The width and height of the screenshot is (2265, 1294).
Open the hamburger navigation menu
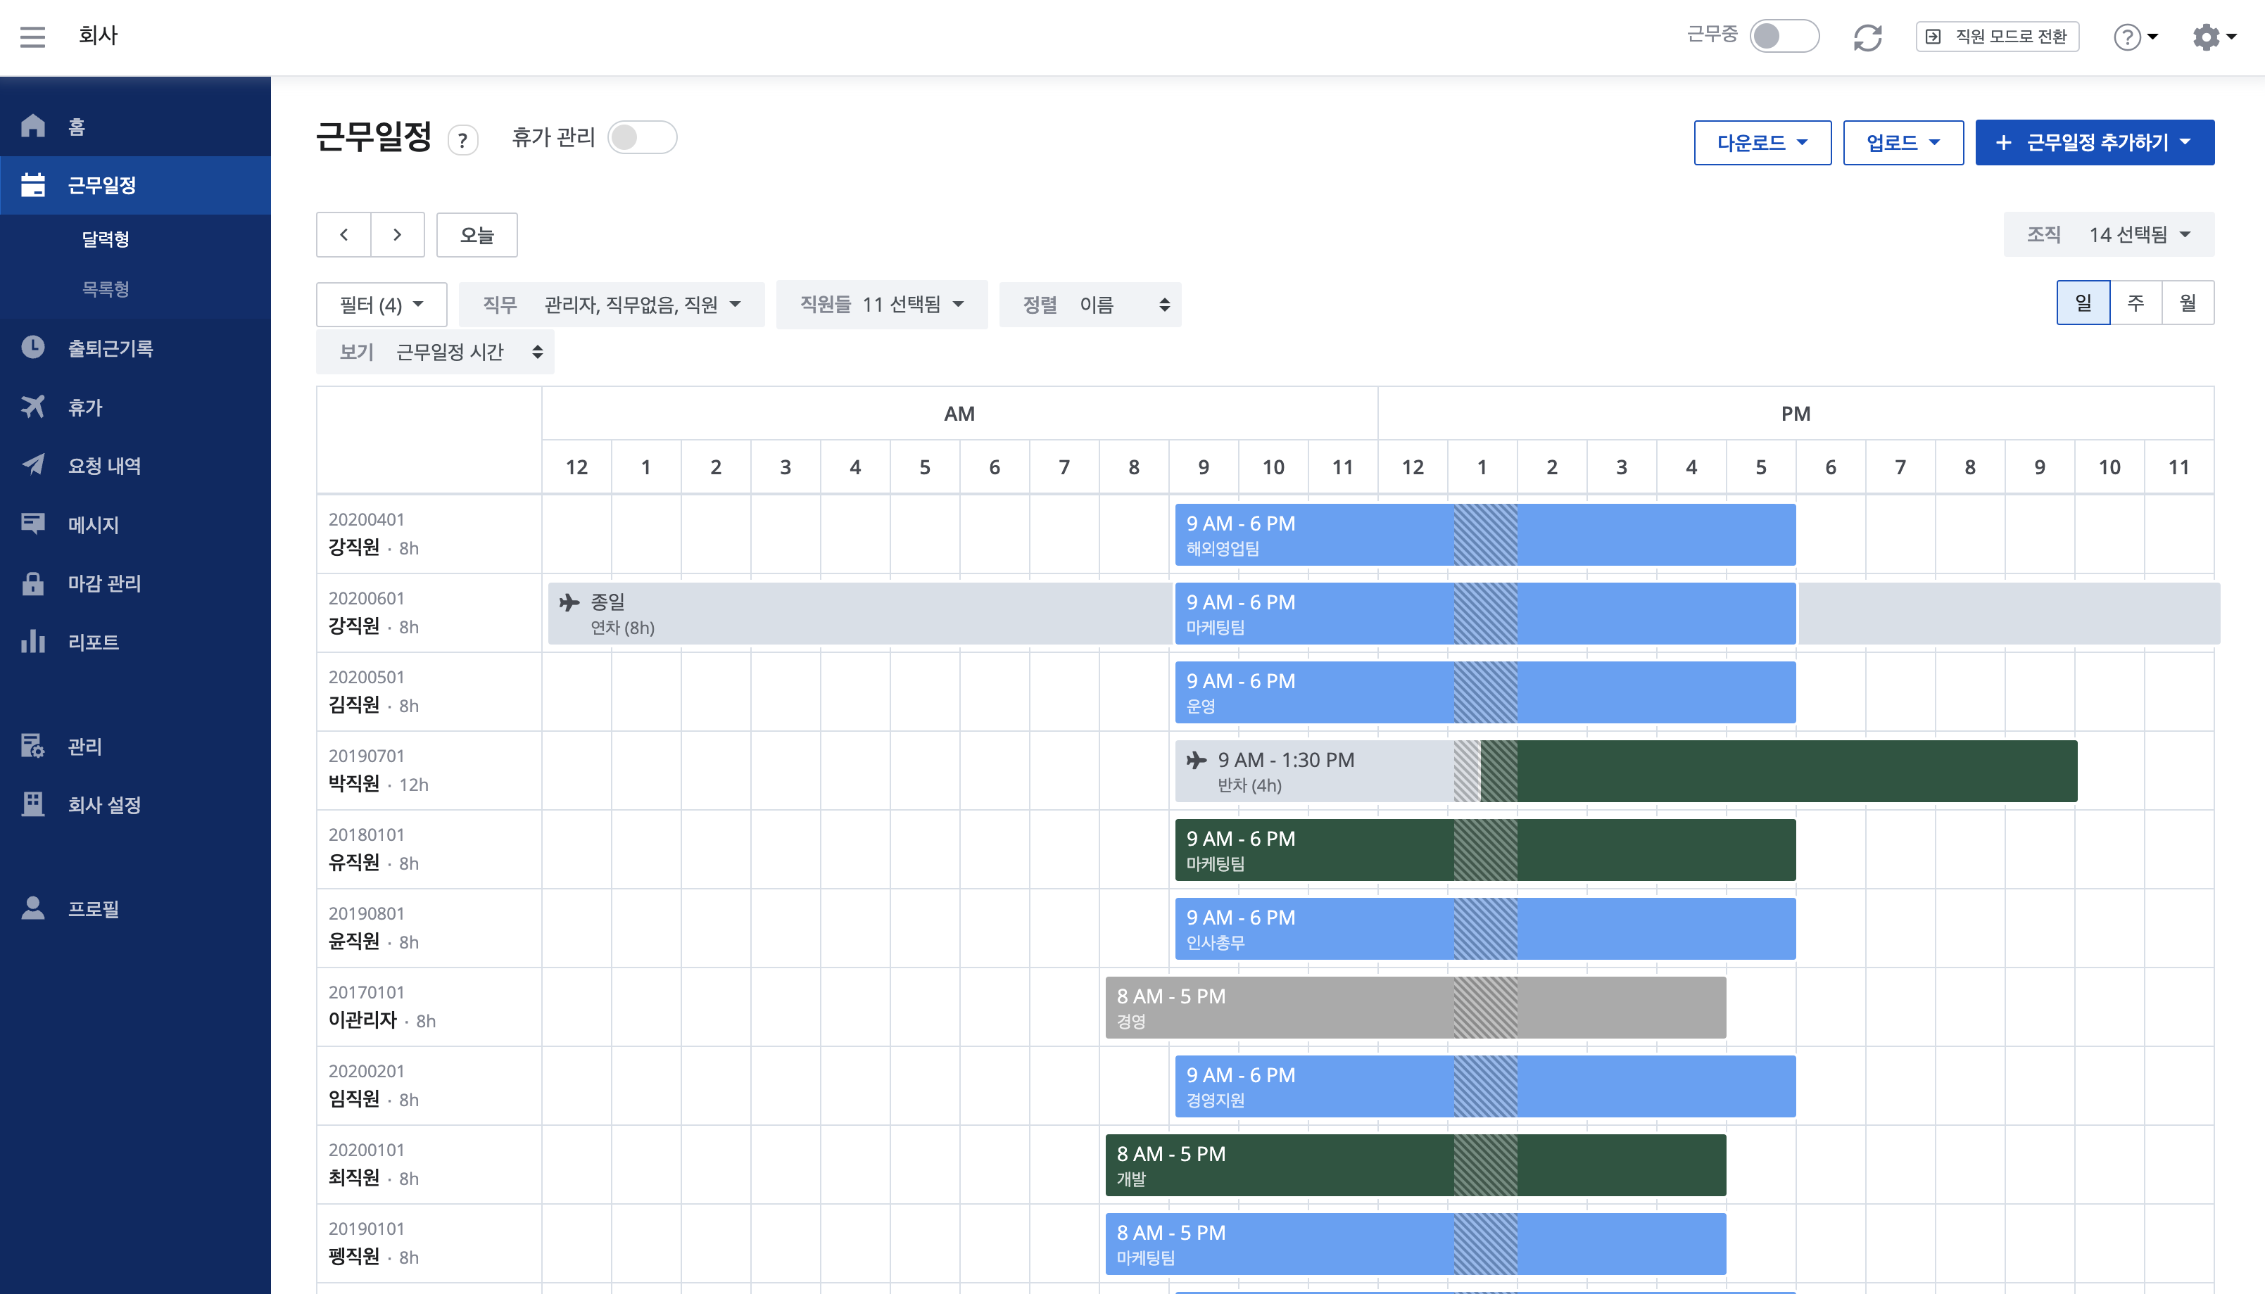[x=33, y=37]
